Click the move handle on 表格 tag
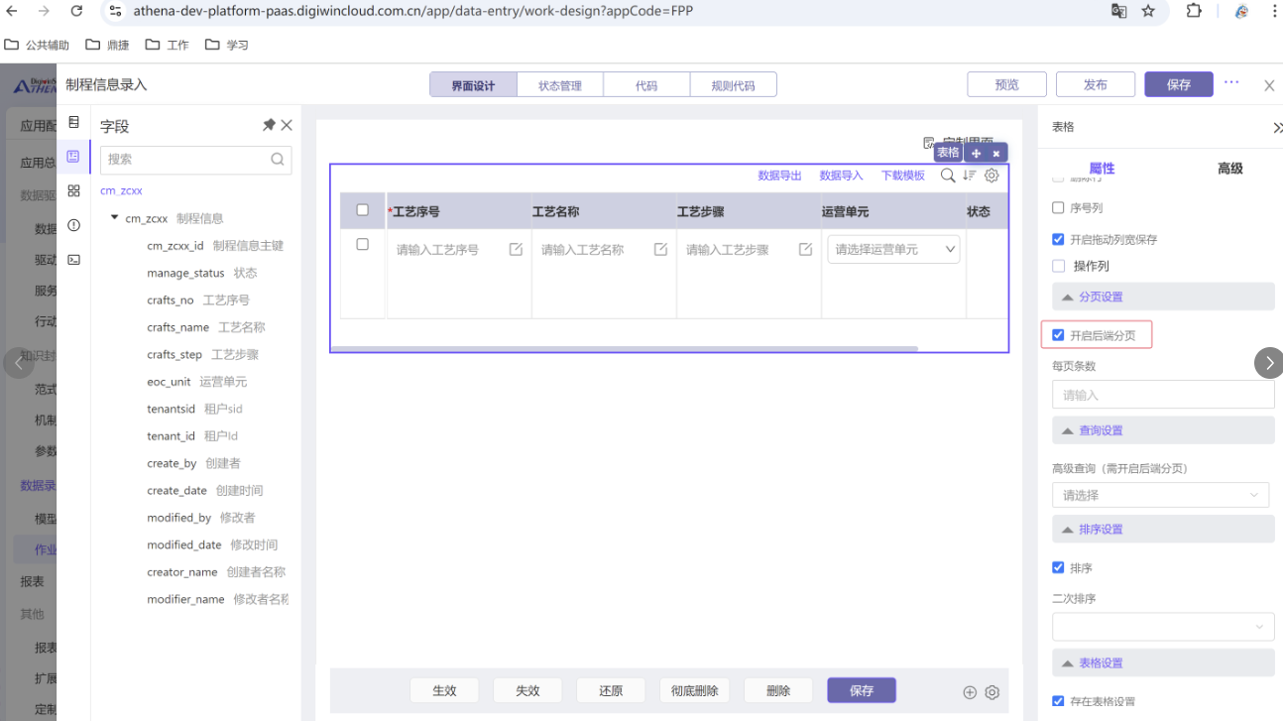 point(977,153)
